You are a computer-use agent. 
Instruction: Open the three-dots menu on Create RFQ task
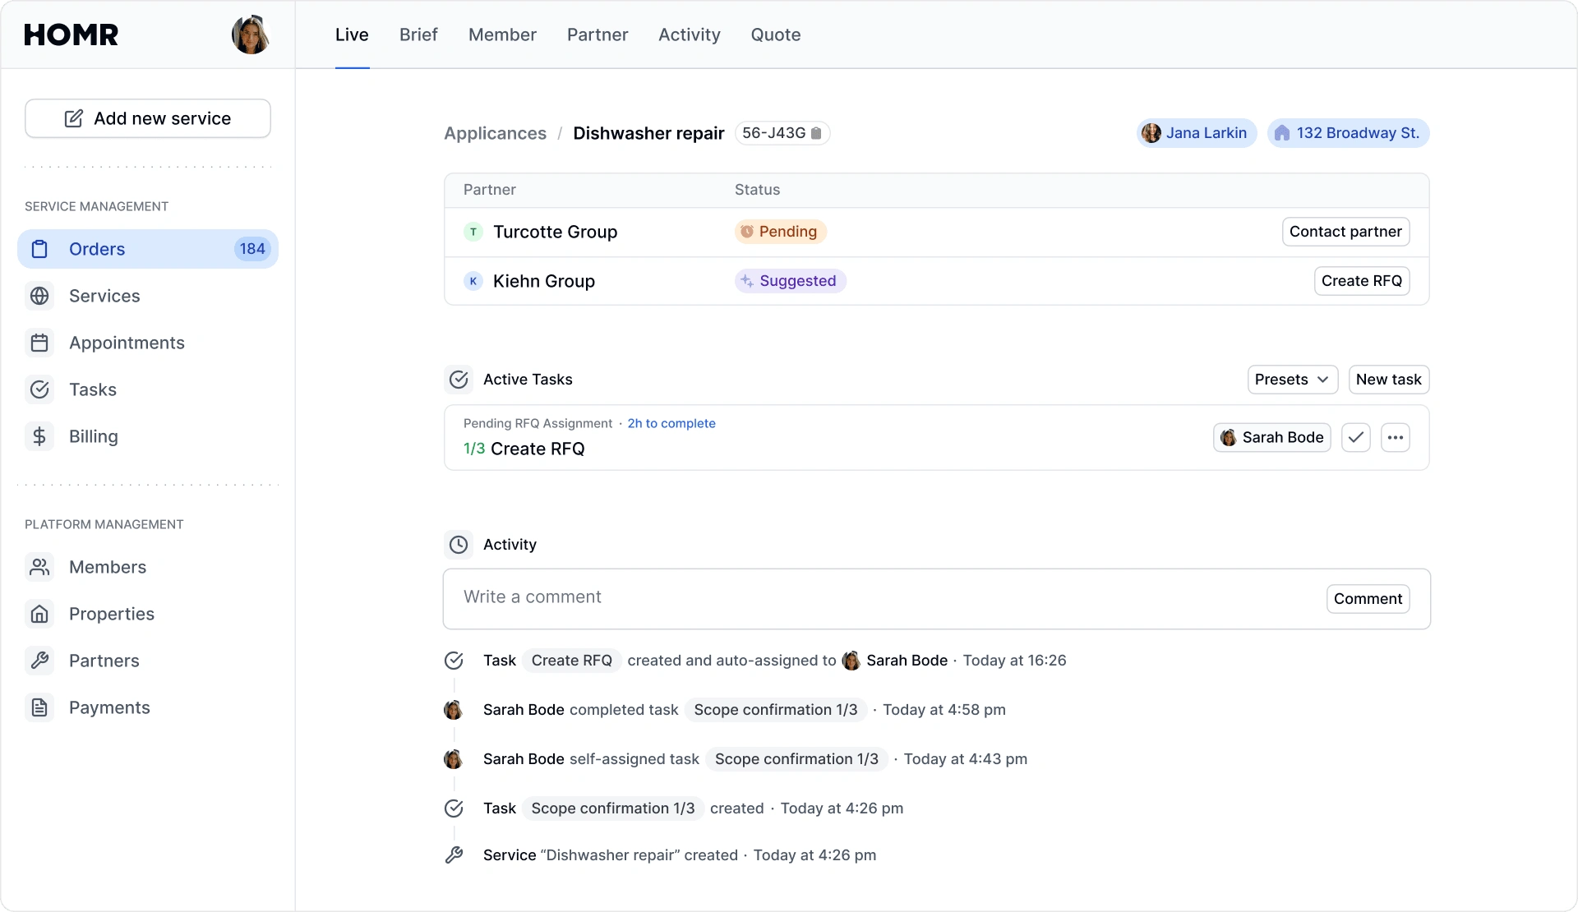[x=1395, y=437]
